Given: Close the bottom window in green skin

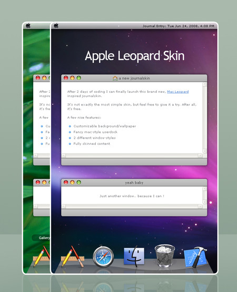Looking at the screenshot, I should pyautogui.click(x=38, y=182).
